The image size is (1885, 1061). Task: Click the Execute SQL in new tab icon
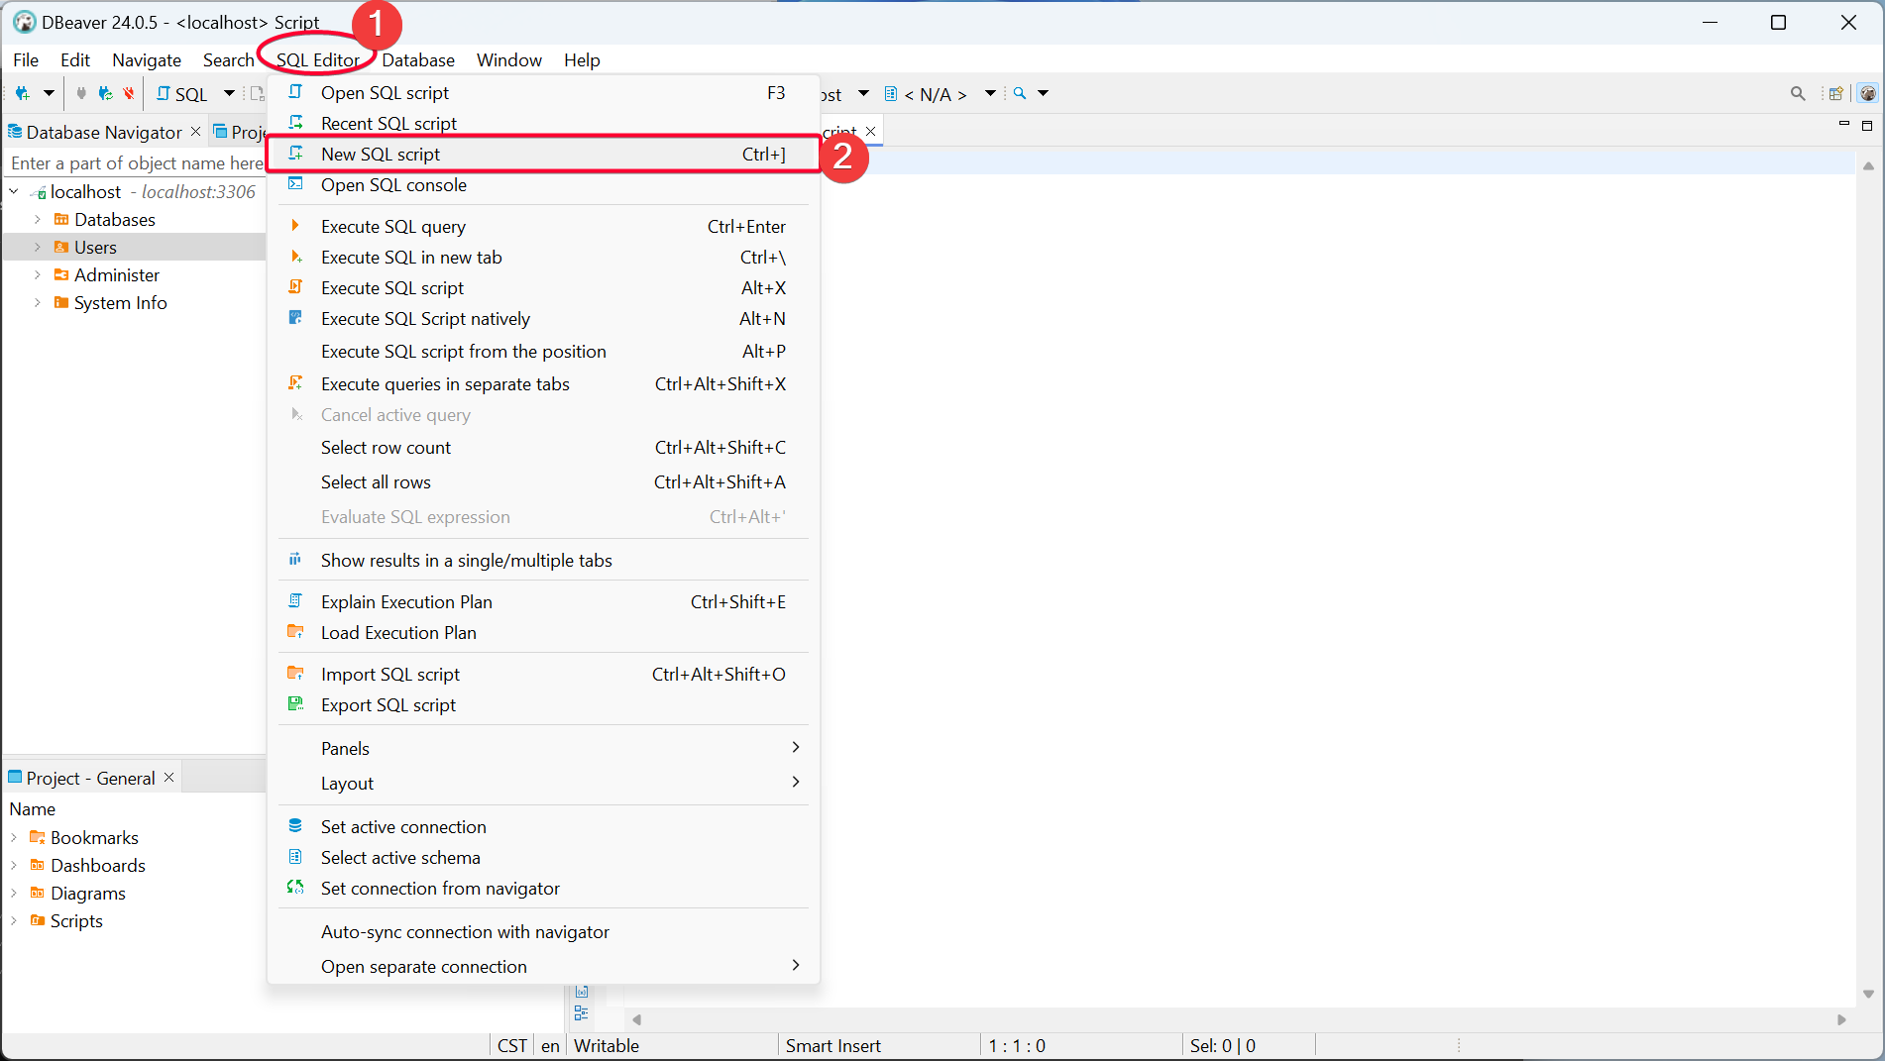(295, 257)
